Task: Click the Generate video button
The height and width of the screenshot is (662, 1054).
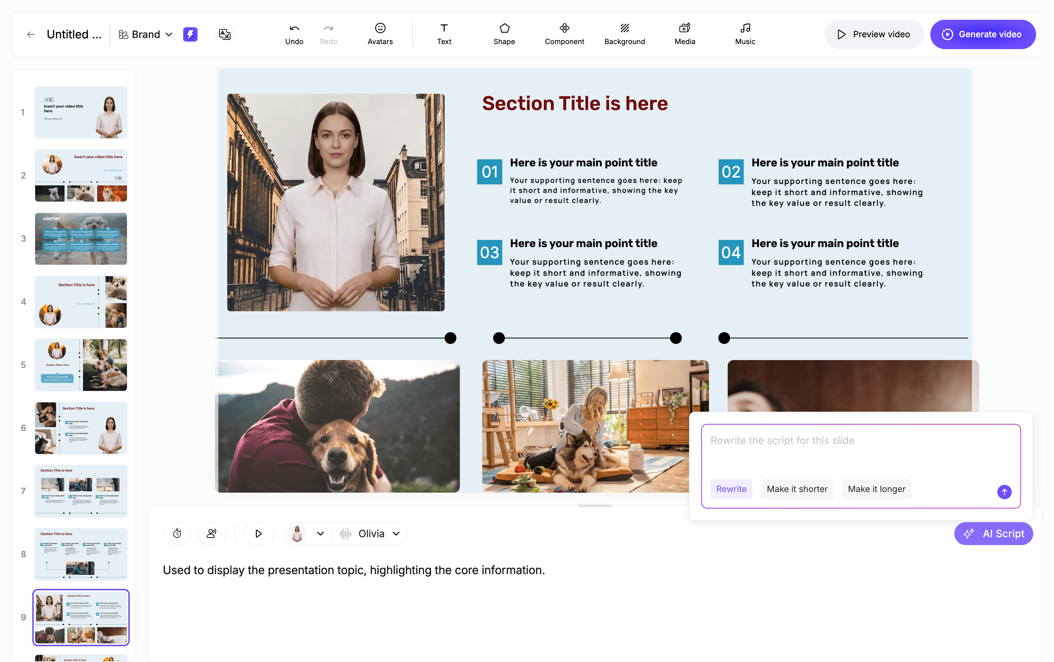Action: click(982, 34)
